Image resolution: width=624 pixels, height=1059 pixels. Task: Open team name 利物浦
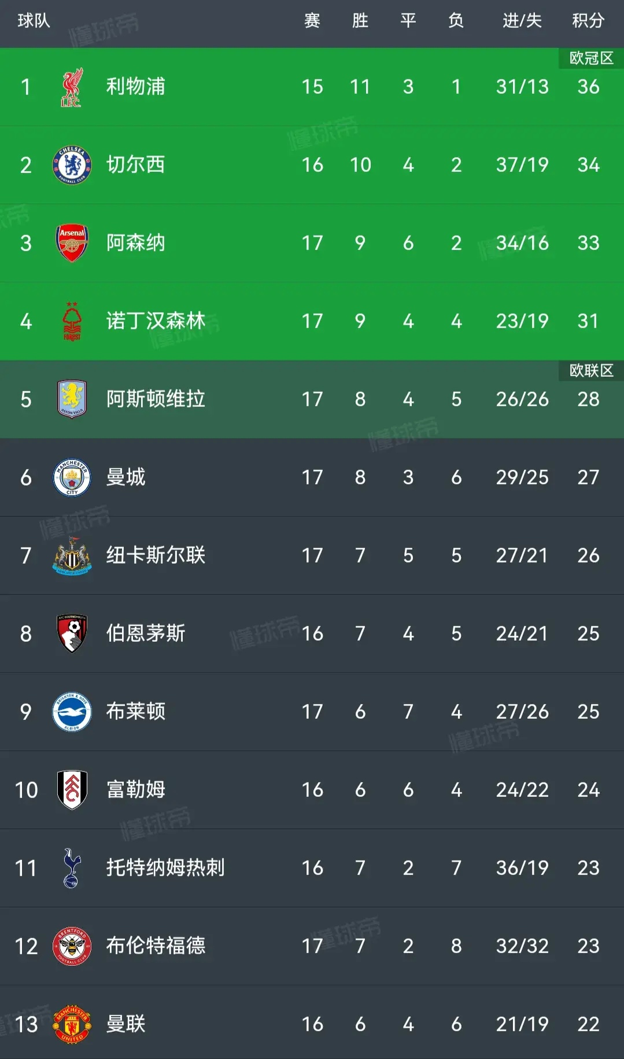tap(135, 87)
